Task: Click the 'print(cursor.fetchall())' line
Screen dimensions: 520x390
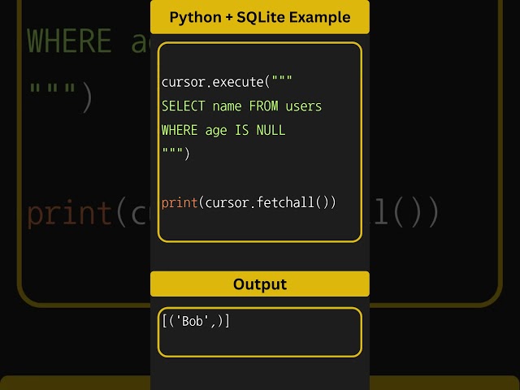Action: click(x=249, y=202)
